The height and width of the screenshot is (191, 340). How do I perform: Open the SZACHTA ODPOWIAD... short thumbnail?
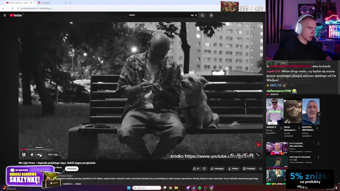[311, 111]
